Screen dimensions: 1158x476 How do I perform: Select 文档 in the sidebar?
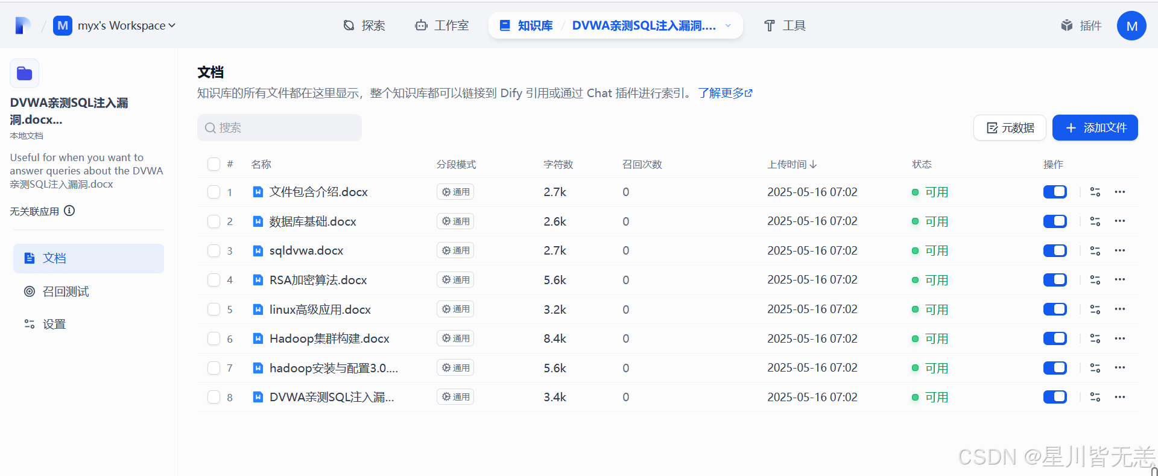click(x=89, y=258)
